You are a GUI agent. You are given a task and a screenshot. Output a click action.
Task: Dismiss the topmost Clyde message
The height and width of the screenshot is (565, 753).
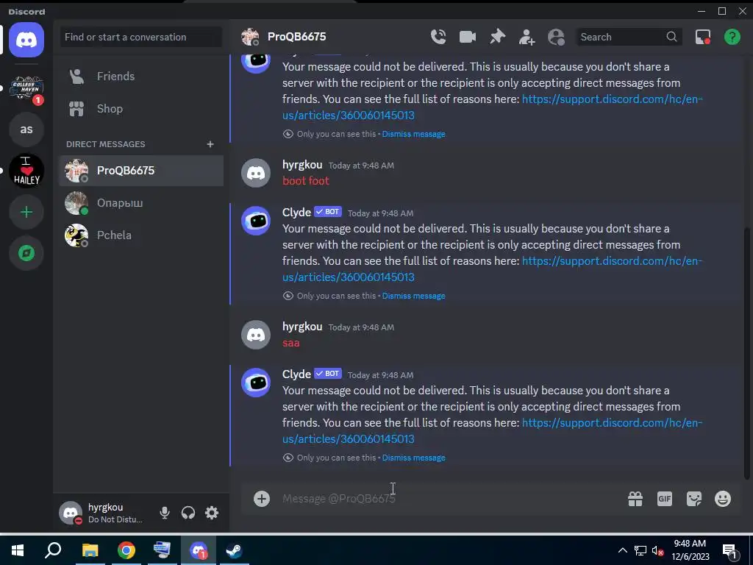click(413, 134)
